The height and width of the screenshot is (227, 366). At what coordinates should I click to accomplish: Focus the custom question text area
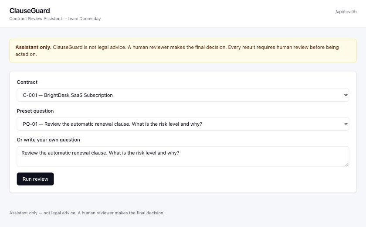pyautogui.click(x=183, y=156)
